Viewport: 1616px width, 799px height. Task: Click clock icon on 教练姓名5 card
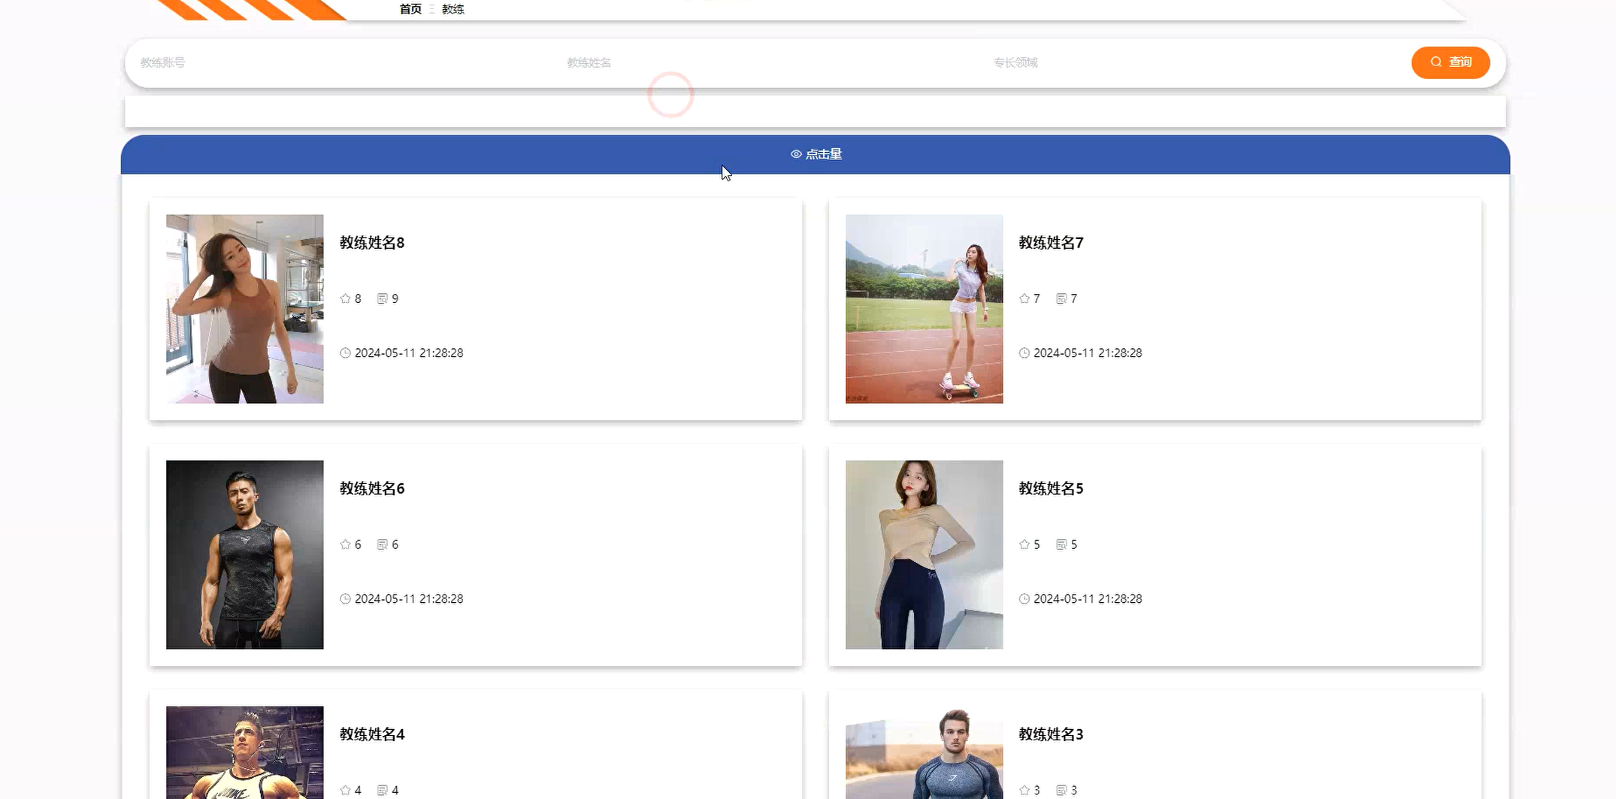click(1024, 599)
